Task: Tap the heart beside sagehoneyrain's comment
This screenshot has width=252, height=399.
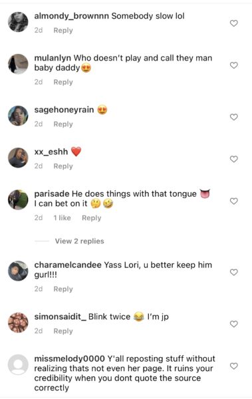Action: pyautogui.click(x=233, y=117)
